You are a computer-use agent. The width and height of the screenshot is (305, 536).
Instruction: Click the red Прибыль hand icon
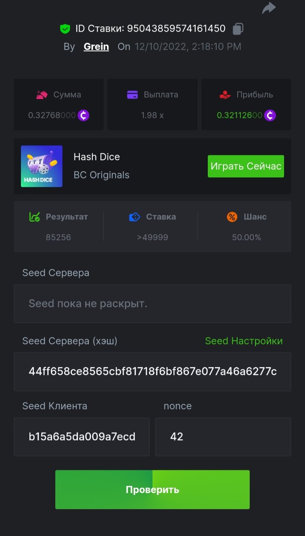pyautogui.click(x=225, y=95)
